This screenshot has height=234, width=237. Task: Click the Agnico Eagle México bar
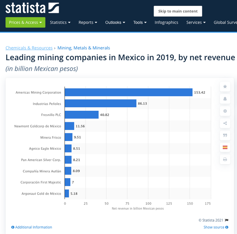click(68, 148)
